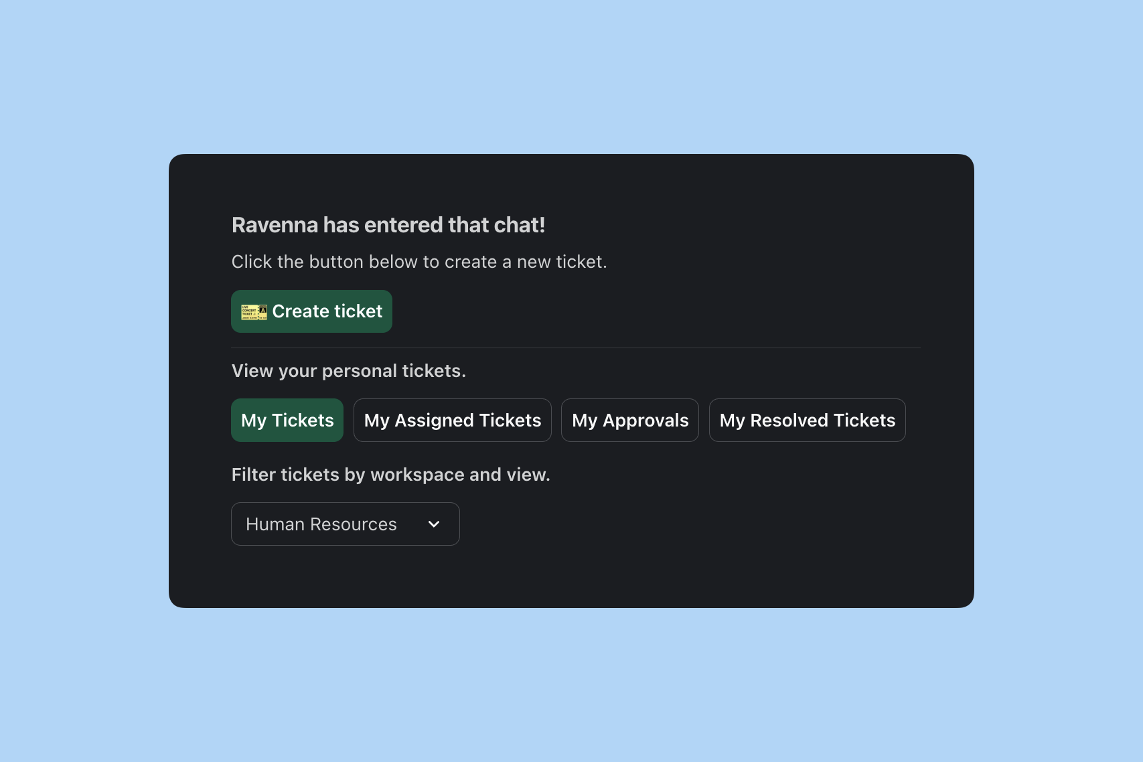The height and width of the screenshot is (762, 1143).
Task: Click the Human Resources label text
Action: 321,524
